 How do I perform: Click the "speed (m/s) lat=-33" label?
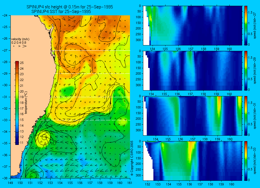pyautogui.click(x=255, y=161)
